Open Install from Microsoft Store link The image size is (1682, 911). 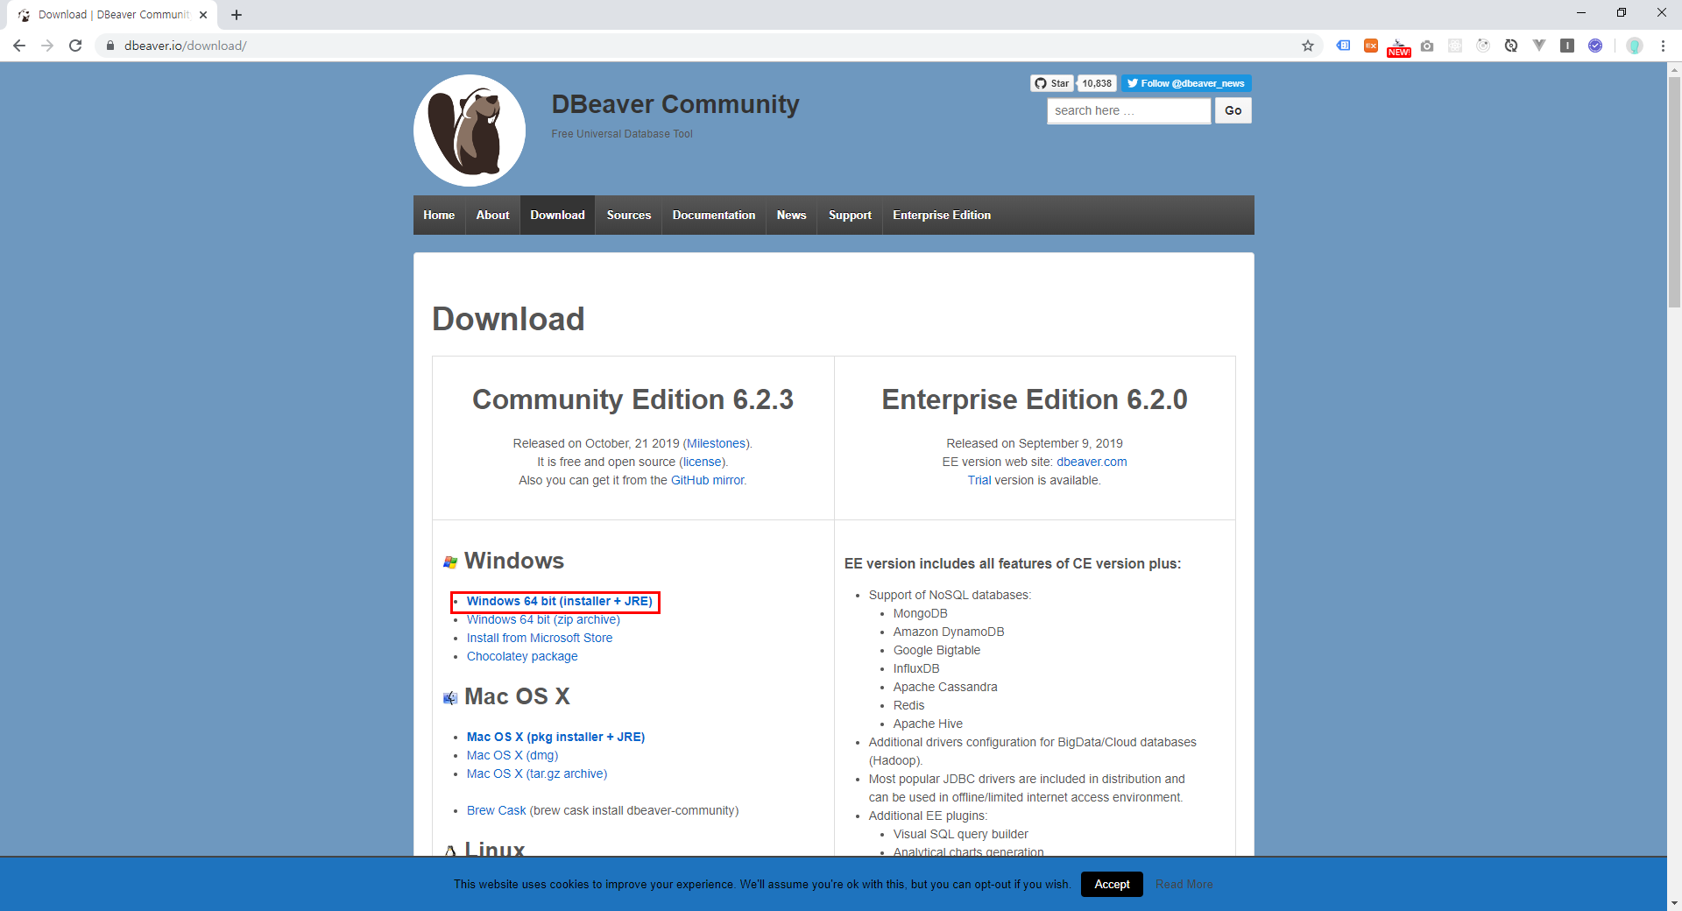(x=540, y=638)
